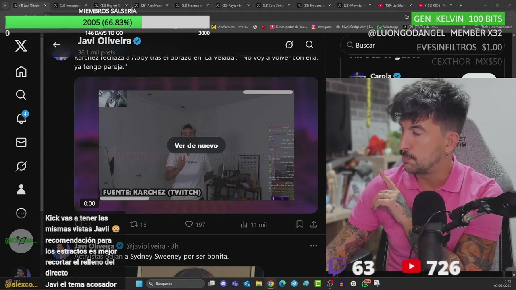516x290 pixels.
Task: Open Microsoft Edge from the taskbar
Action: click(x=282, y=284)
